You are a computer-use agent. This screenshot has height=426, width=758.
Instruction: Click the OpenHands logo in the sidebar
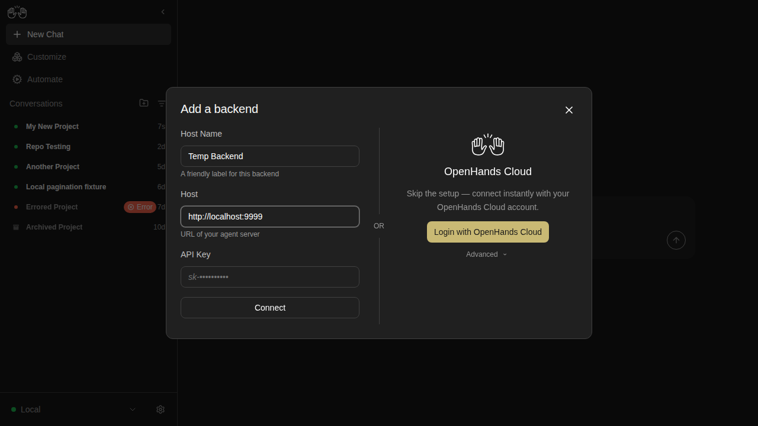[x=17, y=12]
